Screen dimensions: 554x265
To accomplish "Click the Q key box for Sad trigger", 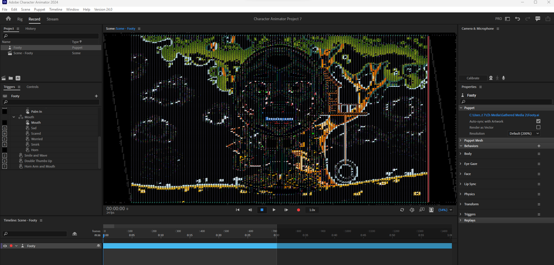I will click(x=4, y=128).
